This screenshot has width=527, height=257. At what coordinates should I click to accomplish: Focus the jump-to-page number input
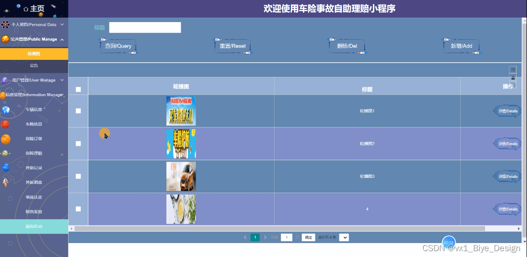coord(286,238)
